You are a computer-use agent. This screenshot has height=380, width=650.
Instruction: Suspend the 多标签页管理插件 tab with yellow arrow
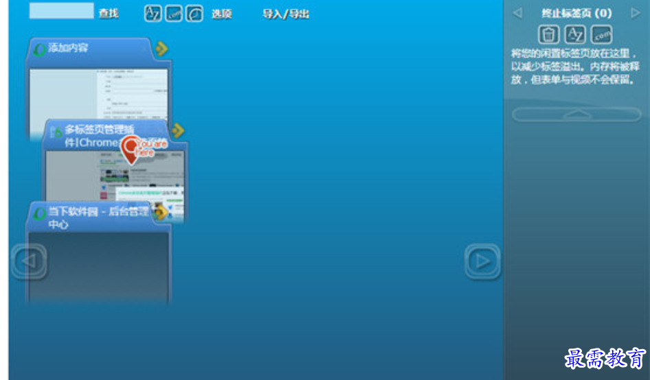coord(178,130)
